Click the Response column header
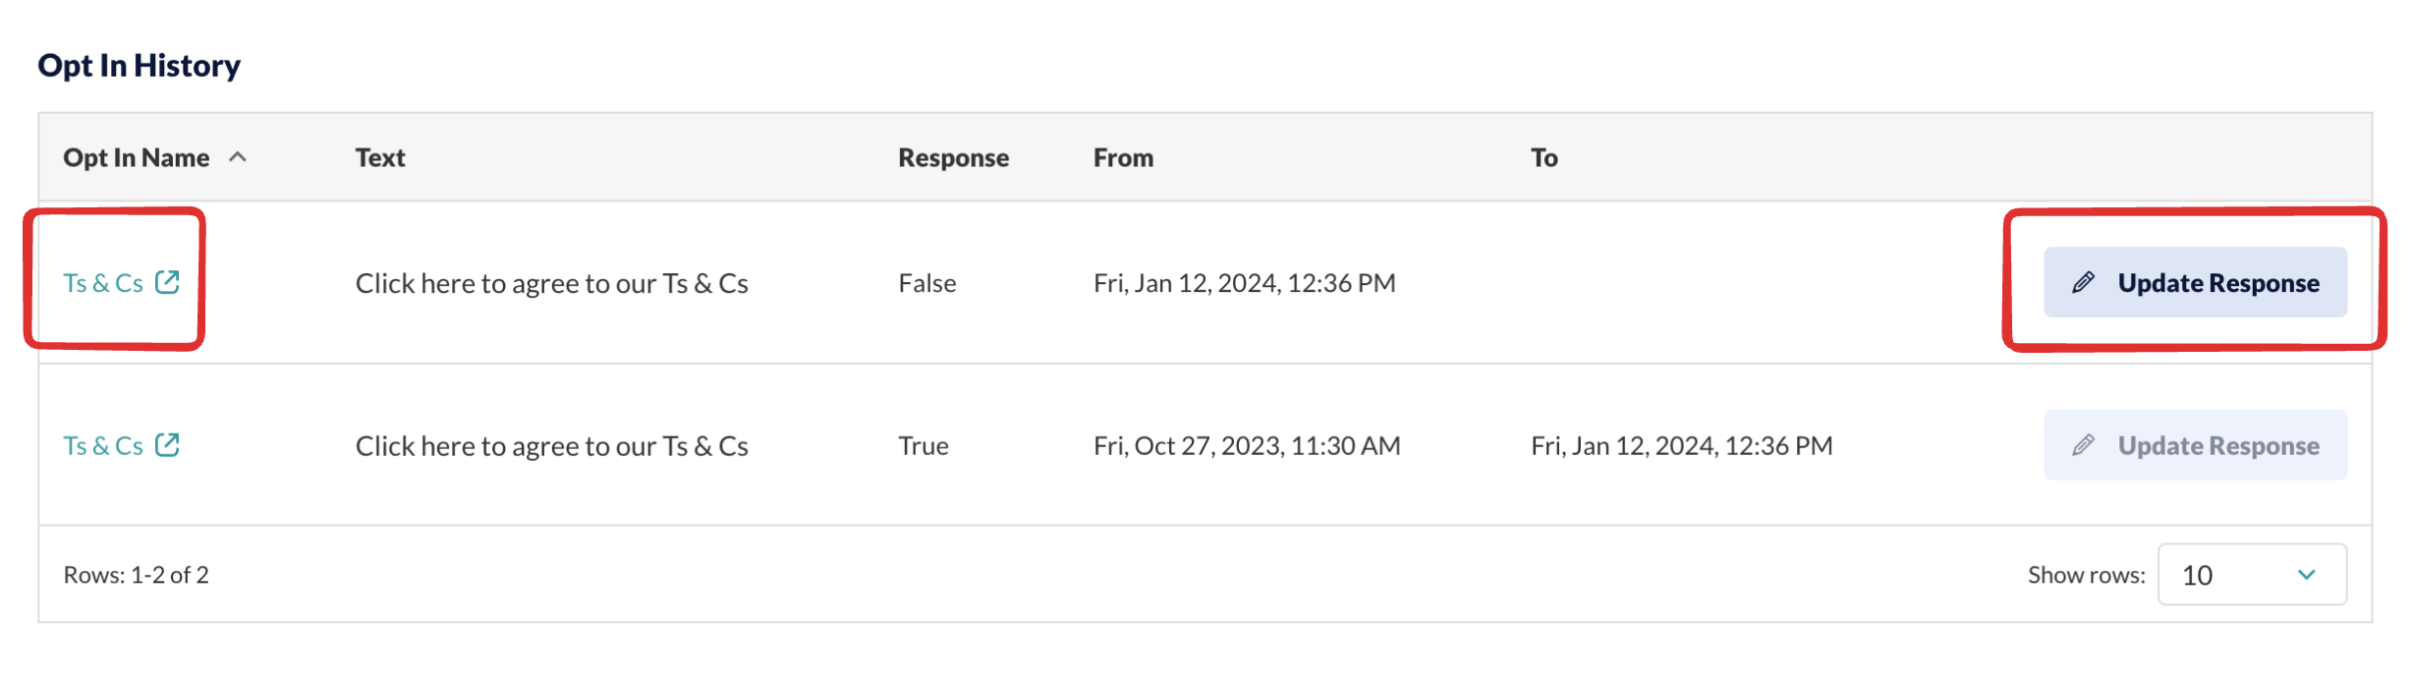 [953, 157]
